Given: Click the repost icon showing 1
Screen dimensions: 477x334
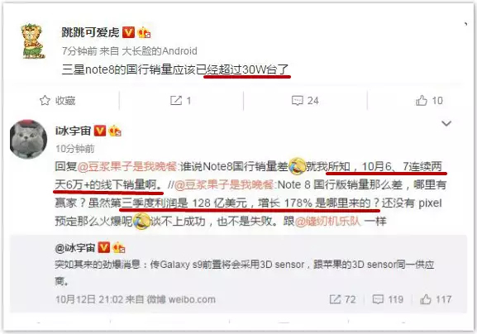Looking at the screenshot, I should pyautogui.click(x=176, y=100).
